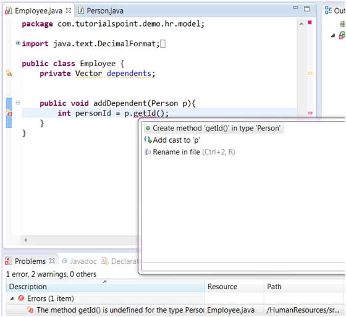Switch to the Person.java tab
Image resolution: width=346 pixels, height=317 pixels.
pyautogui.click(x=101, y=11)
